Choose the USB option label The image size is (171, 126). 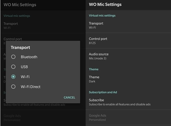(x=24, y=67)
